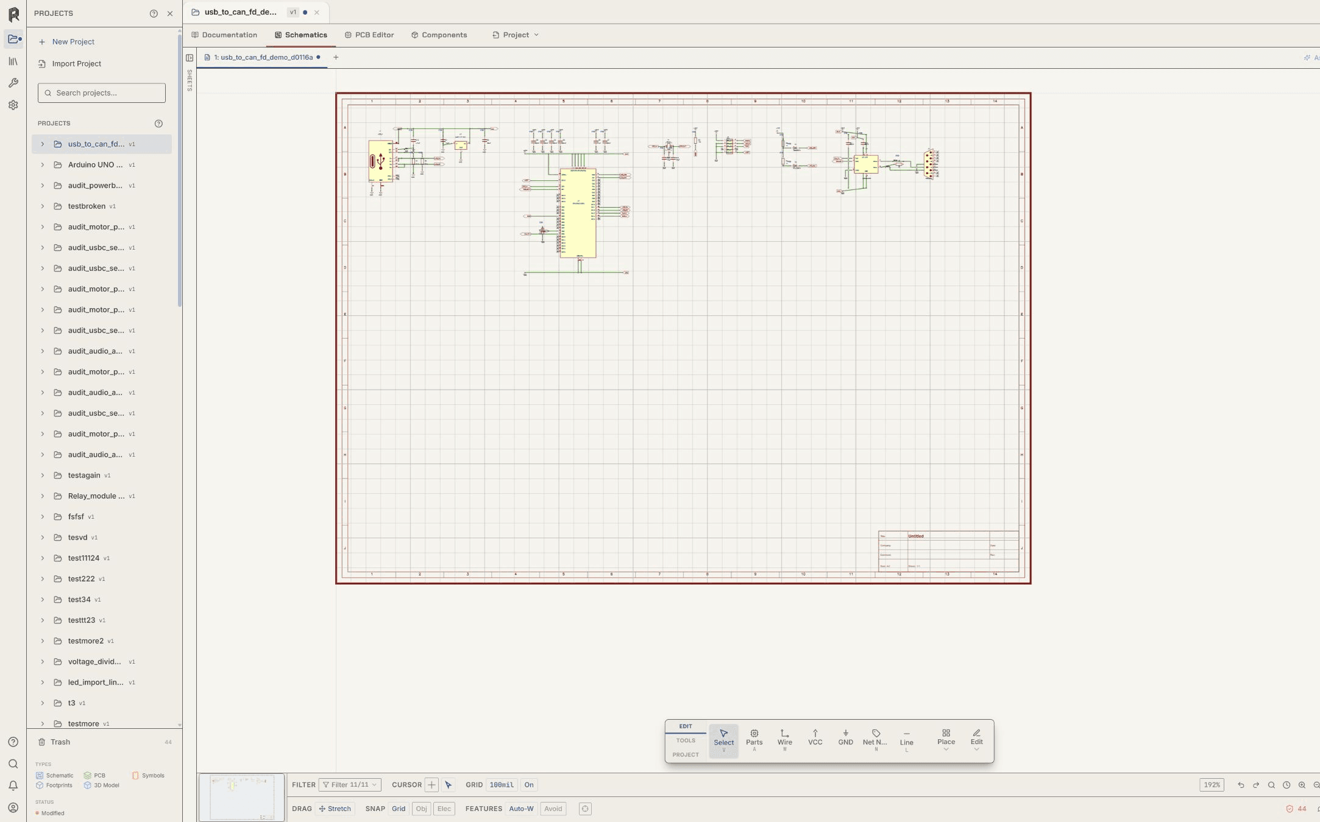Open help icon in left rail
The height and width of the screenshot is (822, 1320).
(13, 742)
